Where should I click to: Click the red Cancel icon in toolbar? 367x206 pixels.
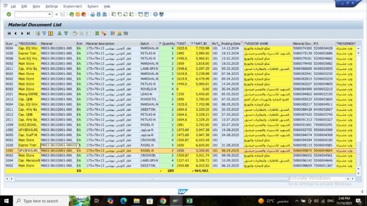tap(84, 14)
